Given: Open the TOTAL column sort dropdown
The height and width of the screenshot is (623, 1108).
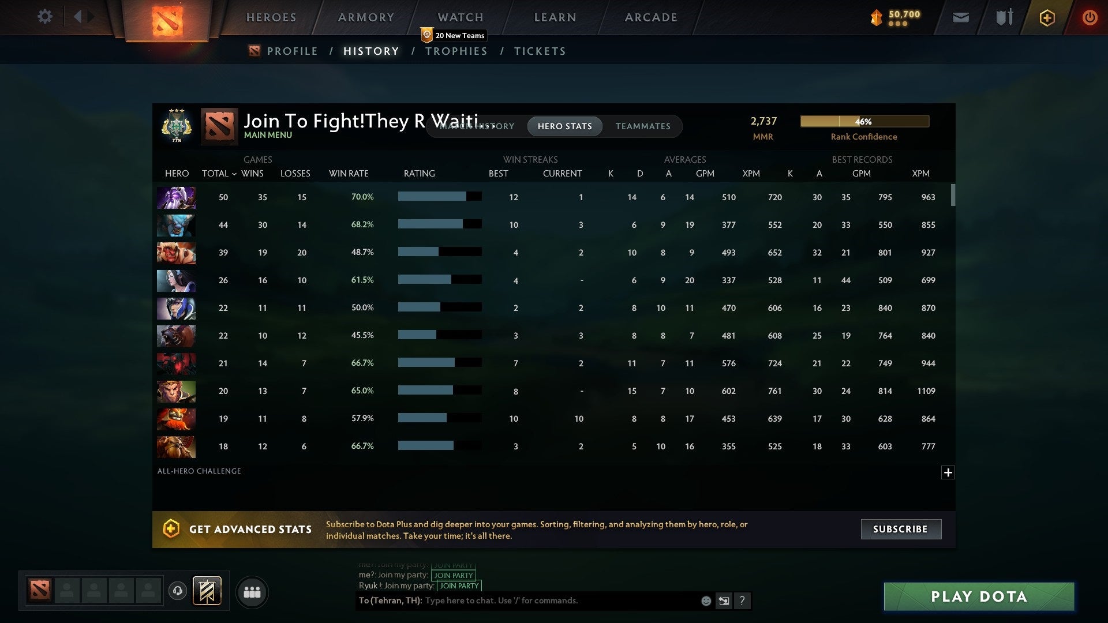Looking at the screenshot, I should (x=219, y=173).
